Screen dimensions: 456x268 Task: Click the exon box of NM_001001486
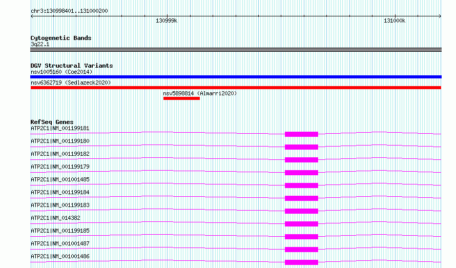(x=301, y=262)
